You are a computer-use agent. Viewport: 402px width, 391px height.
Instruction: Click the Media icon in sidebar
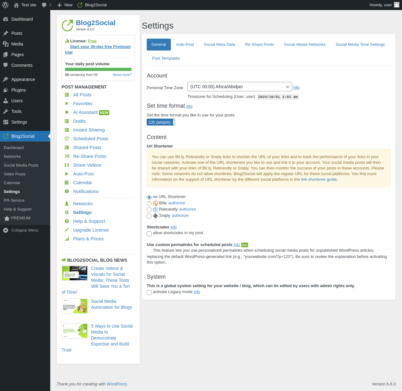6,44
